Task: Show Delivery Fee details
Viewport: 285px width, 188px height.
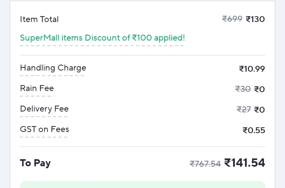Action: tap(44, 109)
